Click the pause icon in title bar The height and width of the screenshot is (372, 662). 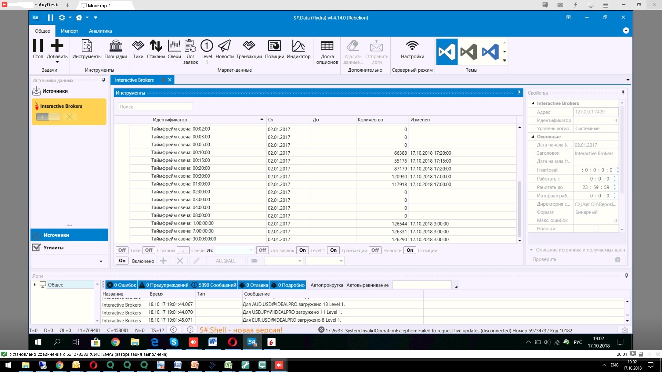pyautogui.click(x=51, y=18)
